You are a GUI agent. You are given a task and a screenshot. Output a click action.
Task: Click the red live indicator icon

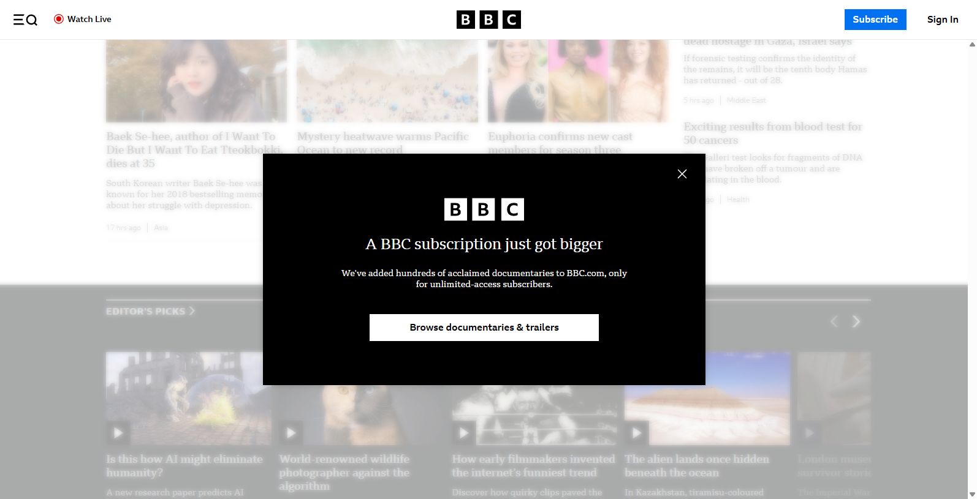[x=59, y=19]
